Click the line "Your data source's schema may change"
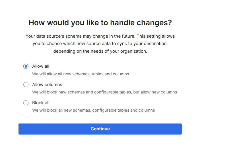 (x=100, y=36)
